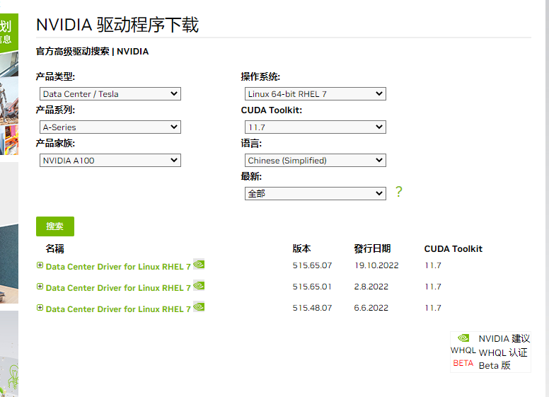Screen dimensions: 549x397
Task: Click the WHQL 认证 legend text
Action: [503, 352]
